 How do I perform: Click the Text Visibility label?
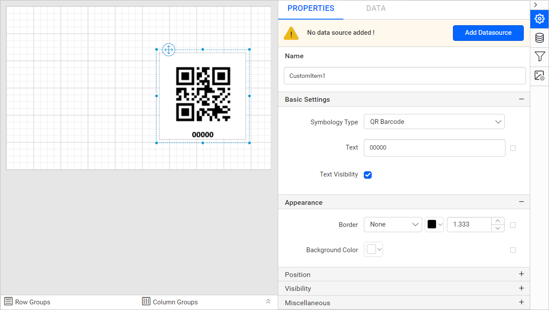click(x=339, y=174)
